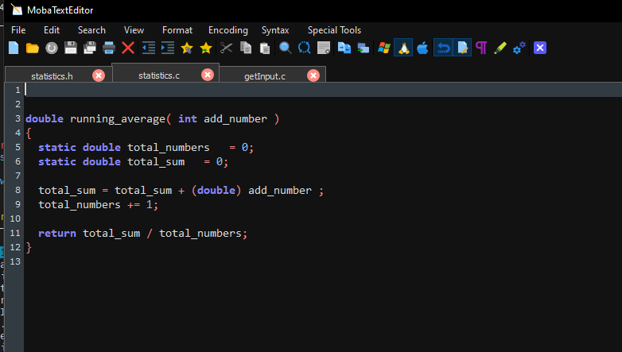Screen dimensions: 622x352
Task: Toggle the page-with-pencil editing mode icon
Action: point(462,48)
